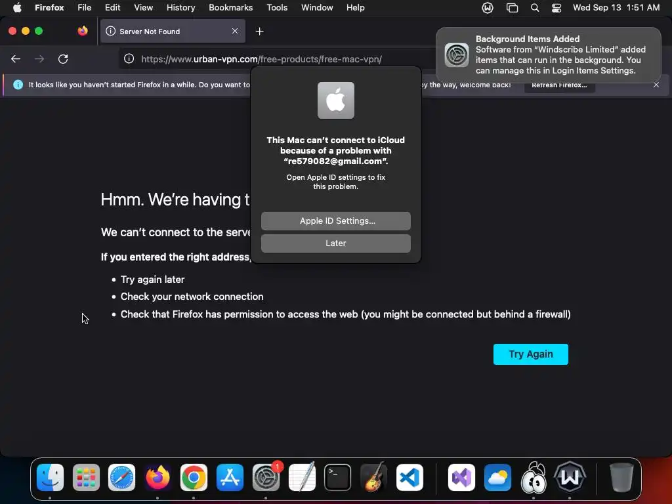Open the Firefox application menu
The image size is (672, 504).
point(49,7)
